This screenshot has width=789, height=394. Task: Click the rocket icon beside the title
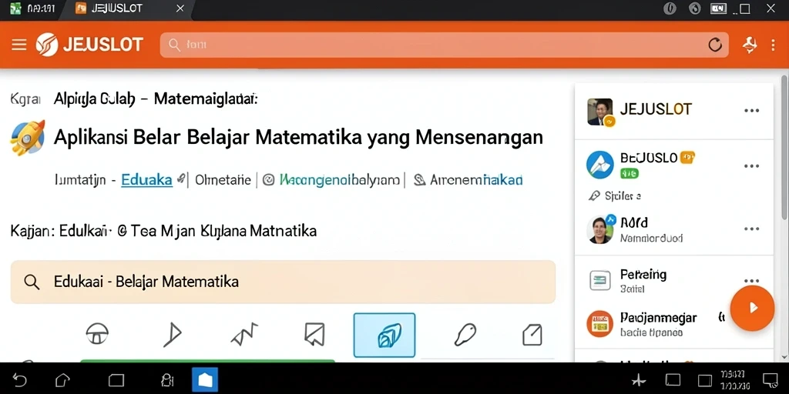[28, 137]
